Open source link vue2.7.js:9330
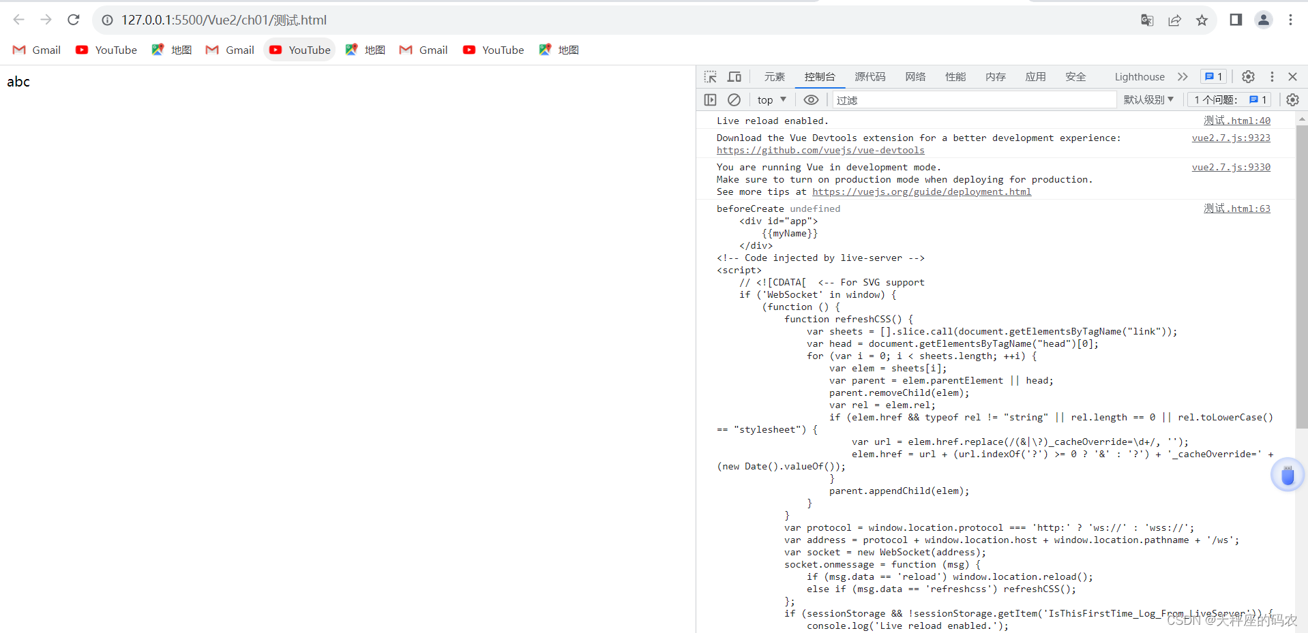The height and width of the screenshot is (633, 1308). point(1231,167)
